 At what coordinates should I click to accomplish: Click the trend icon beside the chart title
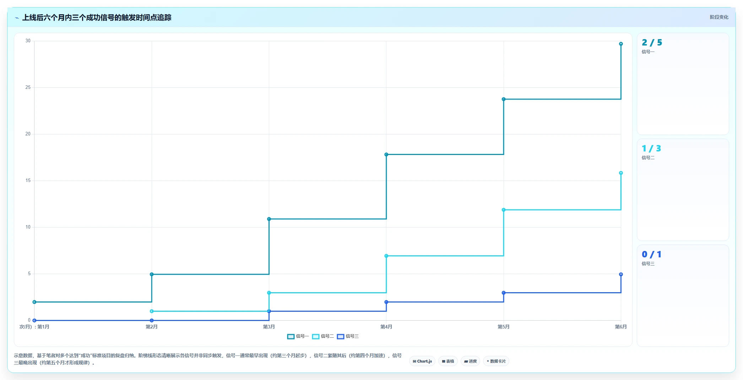point(17,18)
